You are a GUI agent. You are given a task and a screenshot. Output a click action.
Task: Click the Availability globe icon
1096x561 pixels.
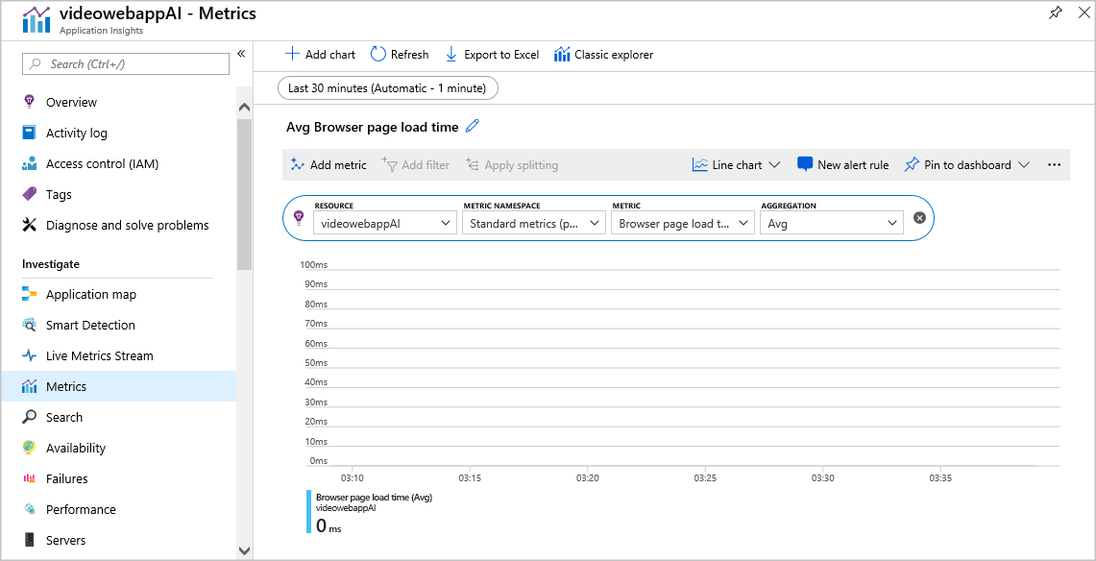pos(29,448)
